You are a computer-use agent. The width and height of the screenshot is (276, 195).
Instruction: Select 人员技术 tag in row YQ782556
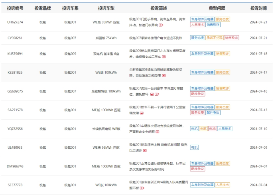pos(225,129)
